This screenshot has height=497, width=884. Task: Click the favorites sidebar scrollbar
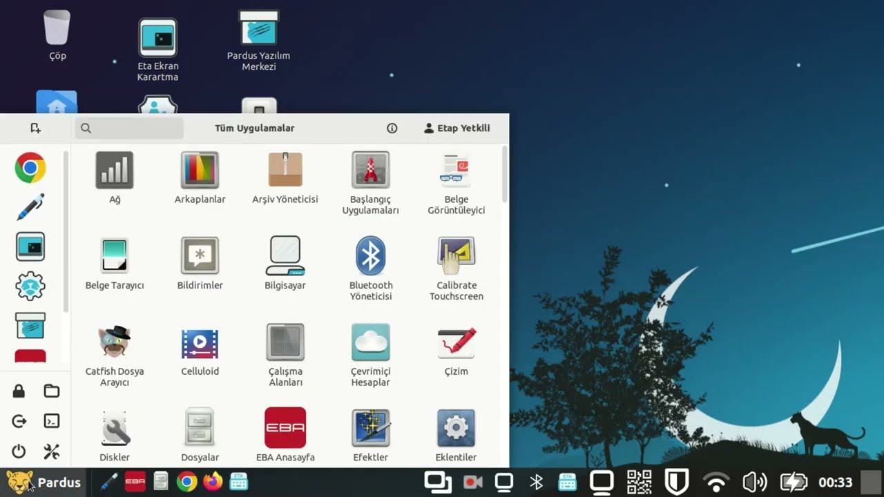click(66, 231)
